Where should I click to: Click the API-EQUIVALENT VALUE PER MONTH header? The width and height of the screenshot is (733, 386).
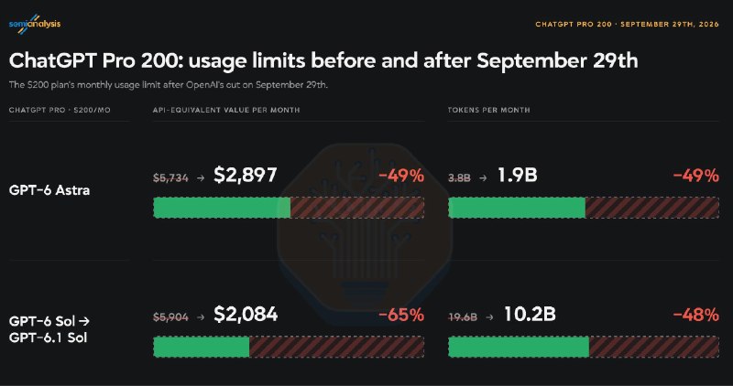pos(226,110)
